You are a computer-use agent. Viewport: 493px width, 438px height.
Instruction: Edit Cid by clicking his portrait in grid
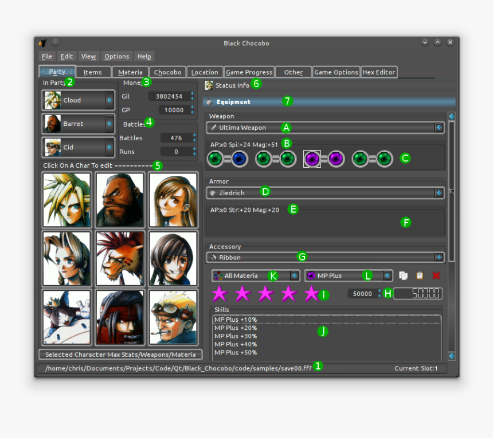[173, 317]
